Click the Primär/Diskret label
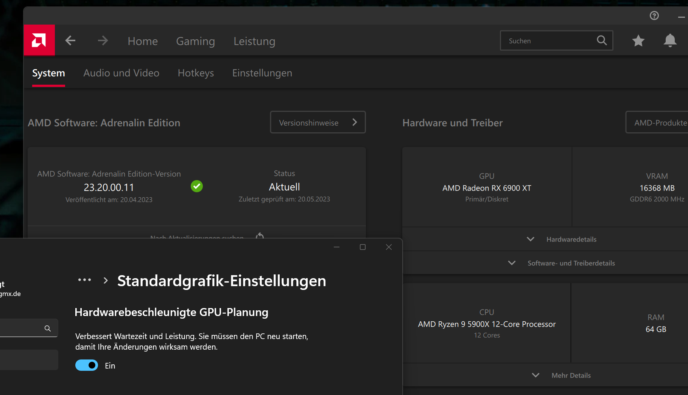Image resolution: width=688 pixels, height=395 pixels. coord(487,199)
